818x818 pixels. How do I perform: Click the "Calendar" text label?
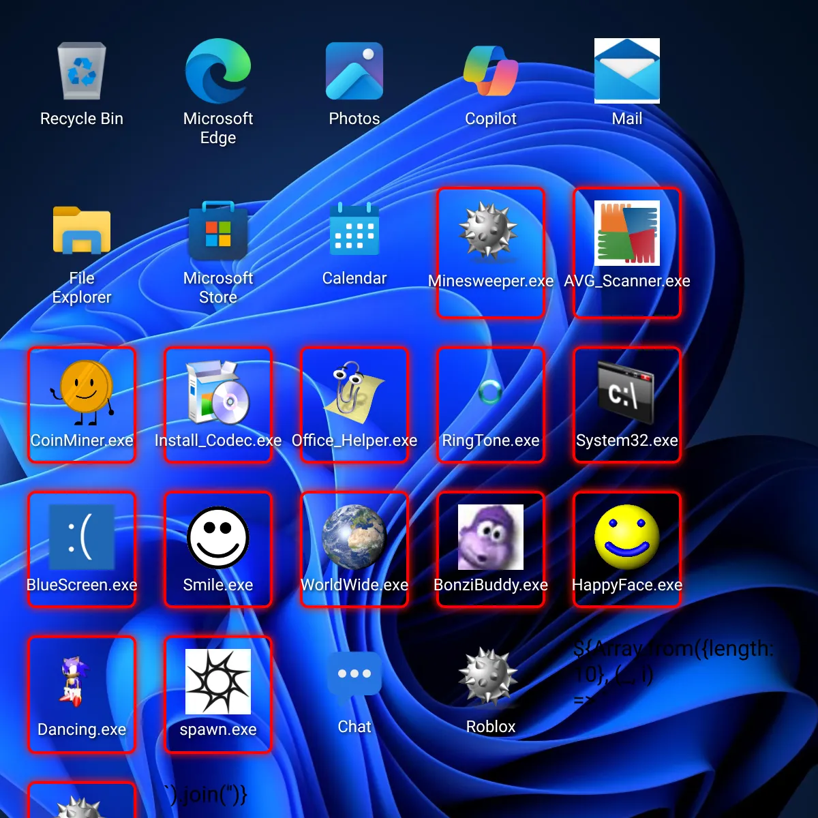pos(354,278)
